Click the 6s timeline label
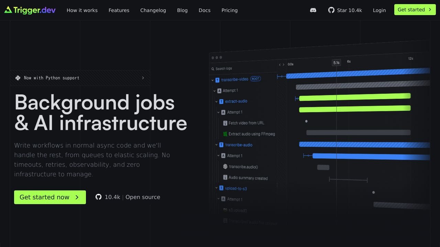The width and height of the screenshot is (440, 247). pyautogui.click(x=349, y=61)
